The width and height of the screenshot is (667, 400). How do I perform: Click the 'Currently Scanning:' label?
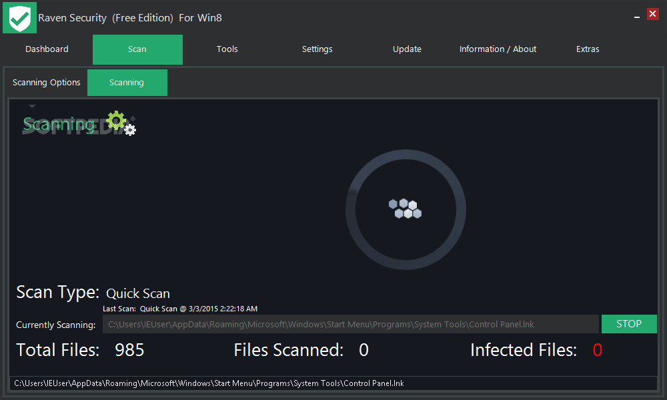[56, 325]
